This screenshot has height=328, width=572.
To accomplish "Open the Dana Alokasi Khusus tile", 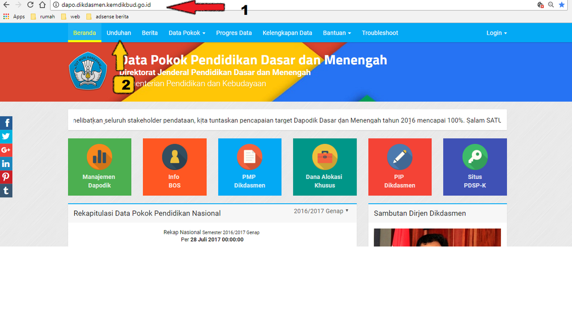I will tap(325, 167).
